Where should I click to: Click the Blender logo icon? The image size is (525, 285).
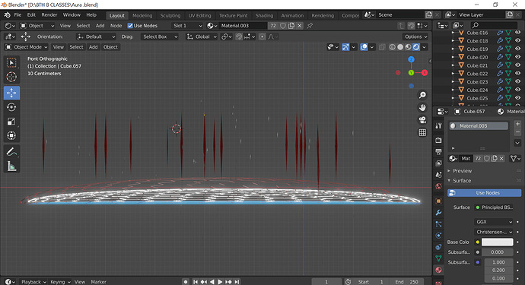(x=7, y=15)
